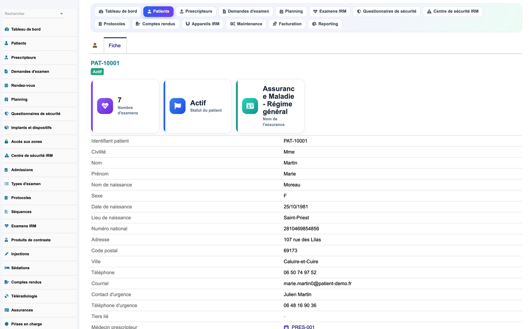Click the Sédations sidebar bed icon
This screenshot has width=532, height=329.
[7, 268]
